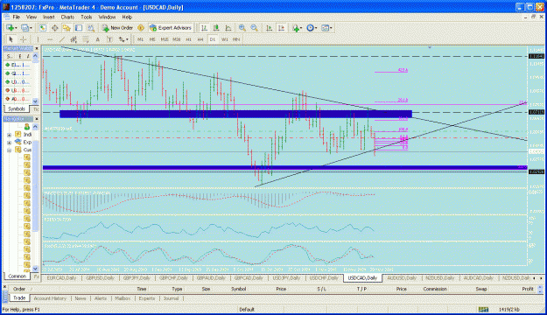Click Navigator scrollbar down arrow
The image size is (547, 315).
pyautogui.click(x=35, y=269)
